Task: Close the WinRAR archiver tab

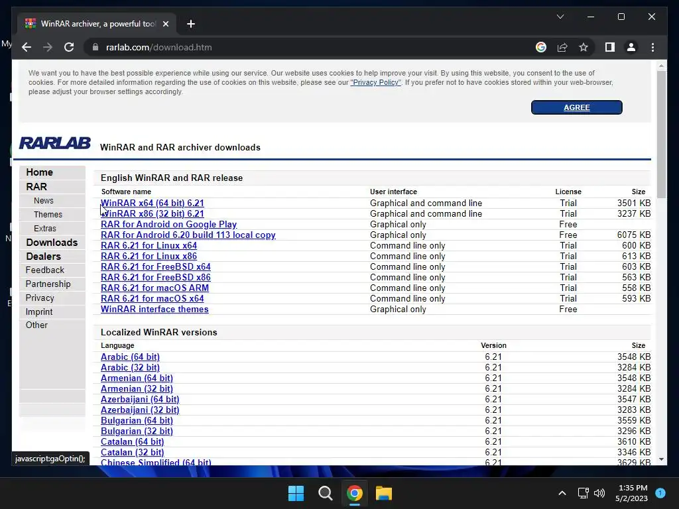Action: (x=165, y=24)
